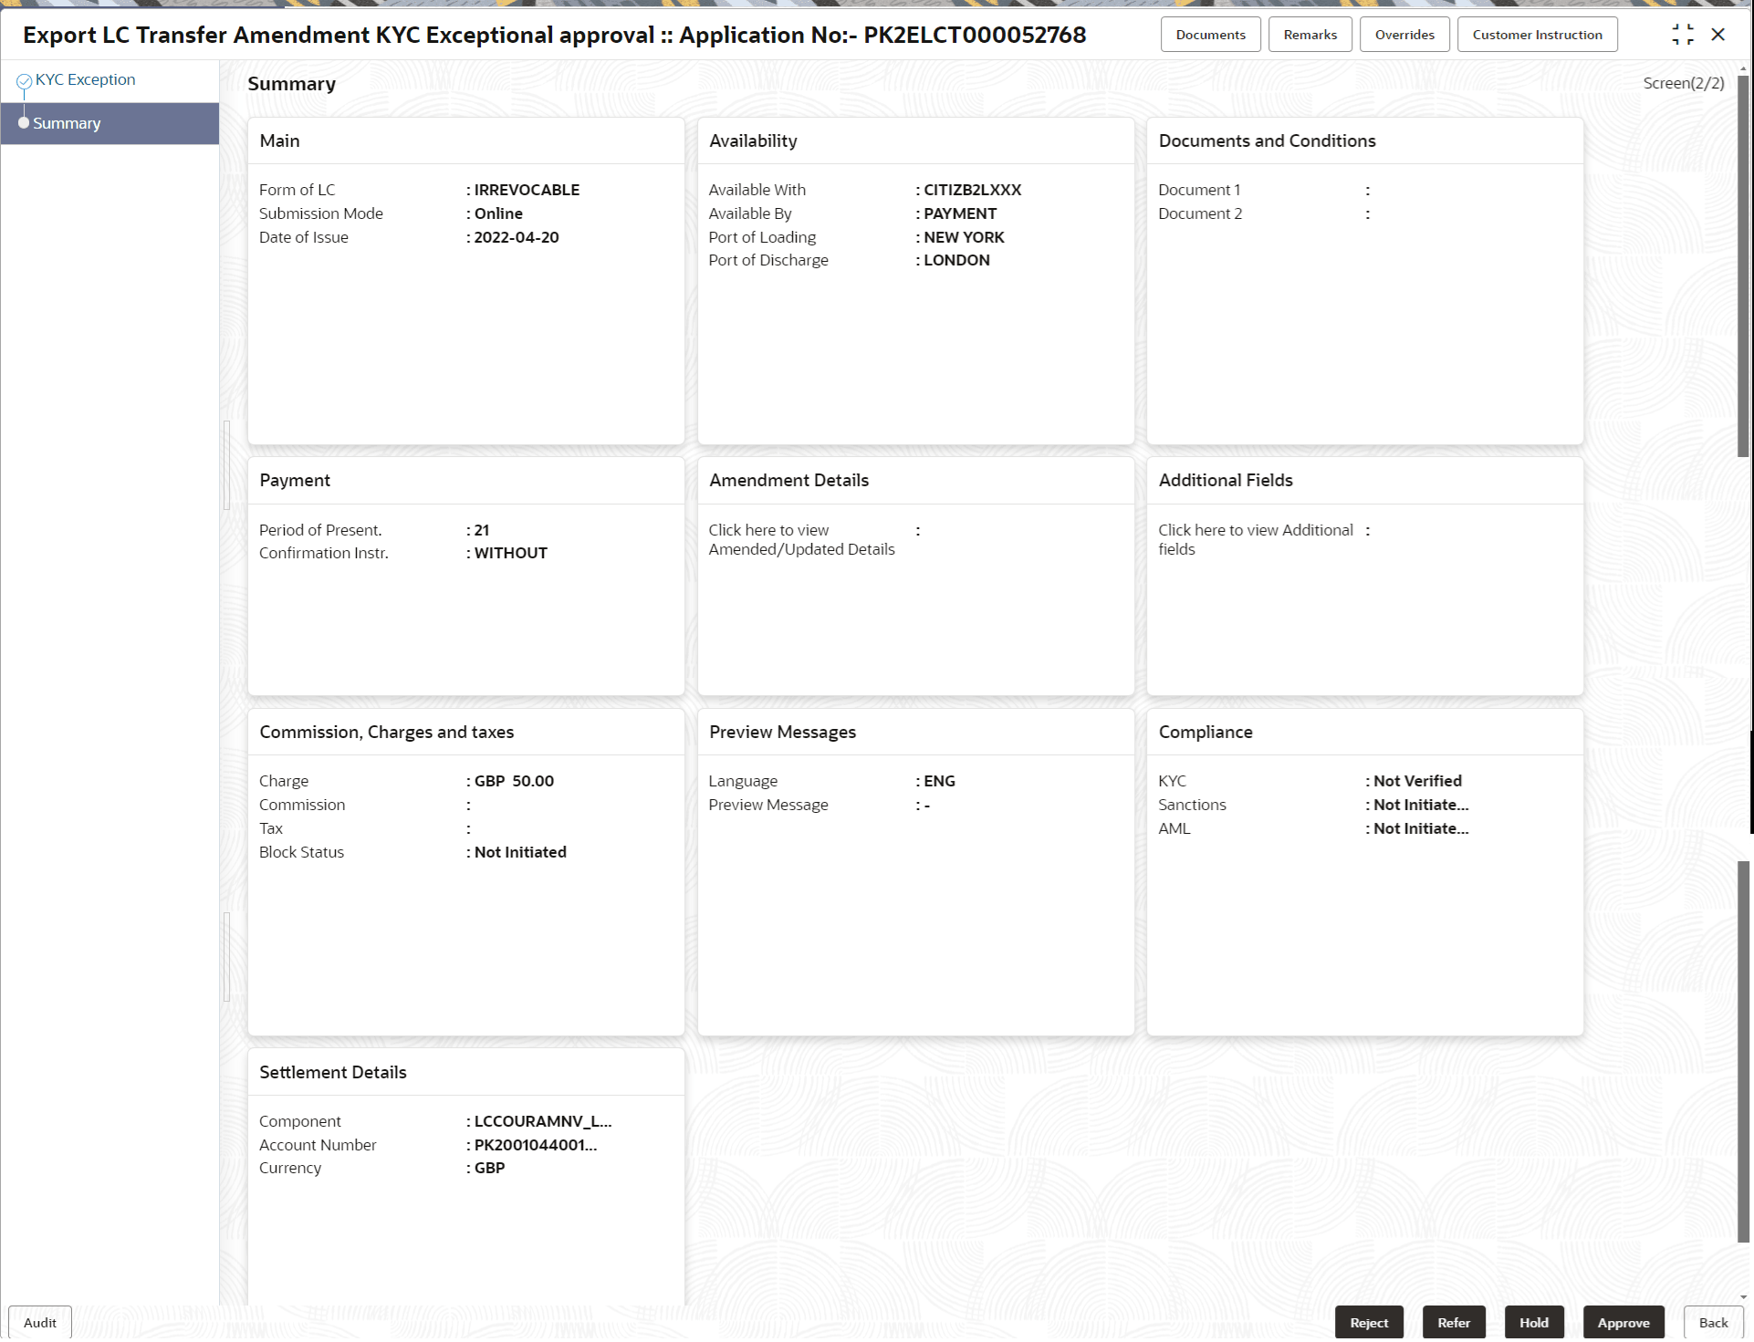Click the fullscreen expand icon in the title bar
This screenshot has height=1342, width=1754.
coord(1683,34)
